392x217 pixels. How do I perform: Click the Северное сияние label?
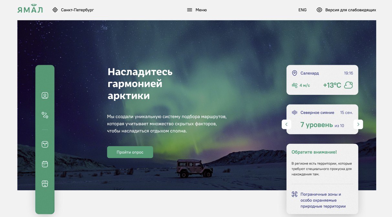[317, 113]
